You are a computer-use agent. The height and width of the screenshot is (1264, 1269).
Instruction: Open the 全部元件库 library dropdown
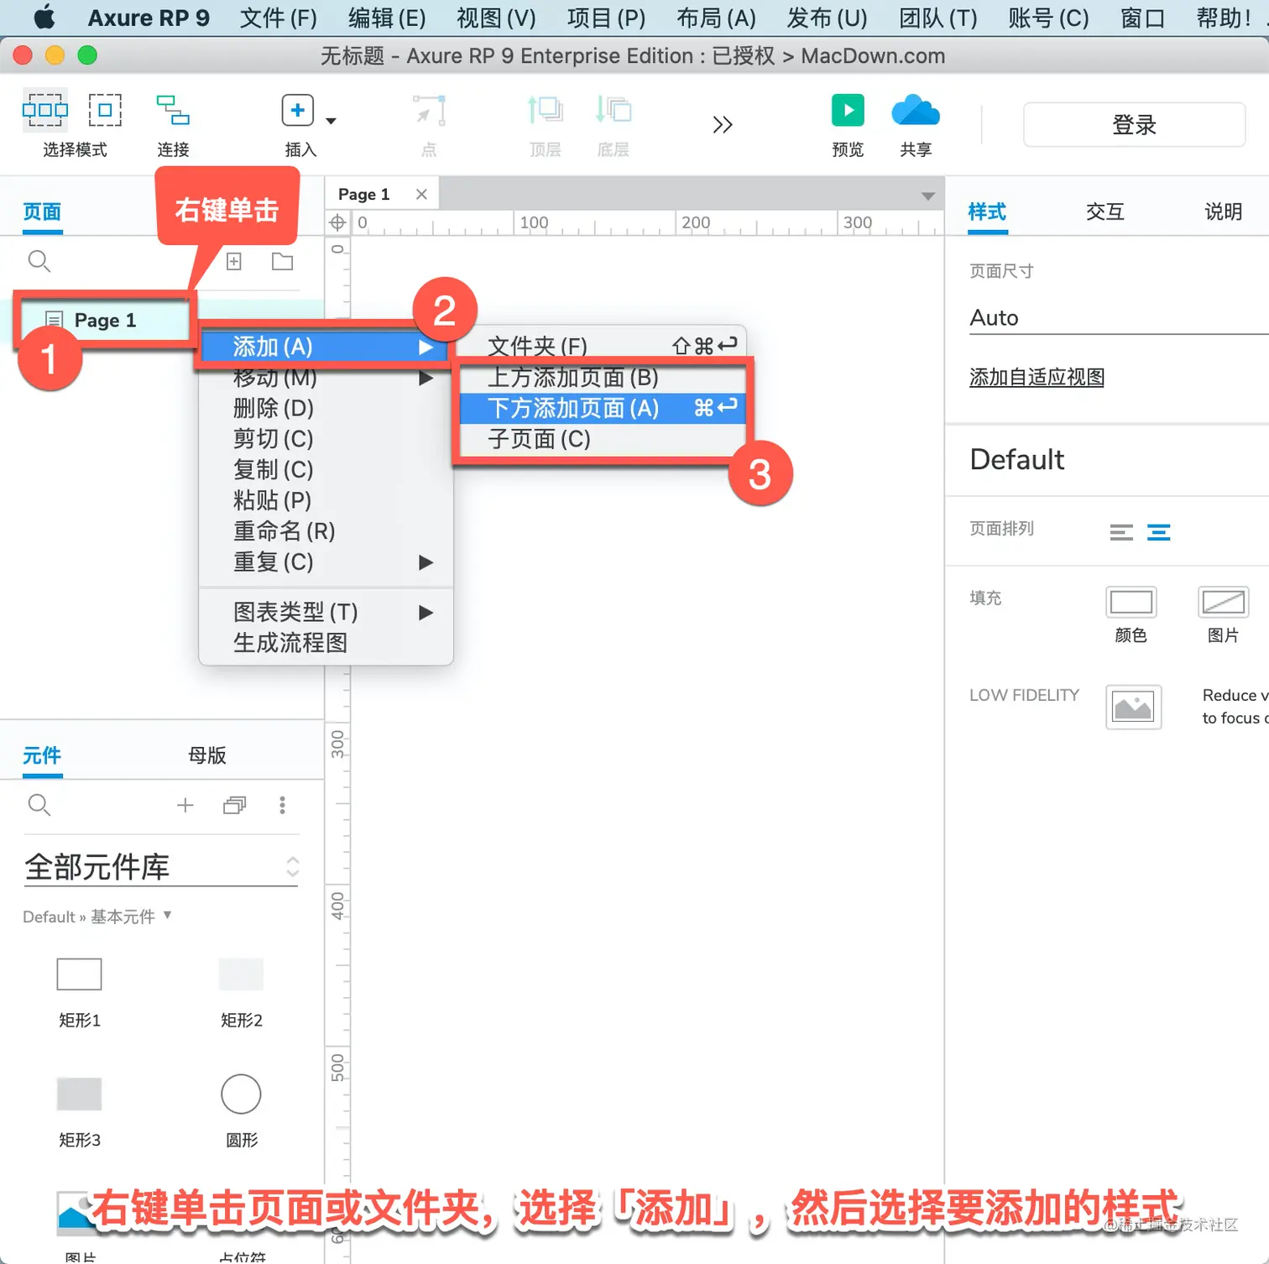coord(162,867)
